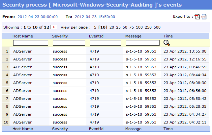Image resolution: width=212 pixels, height=135 pixels.
Task: Sort by Time column header
Action: pyautogui.click(x=168, y=36)
